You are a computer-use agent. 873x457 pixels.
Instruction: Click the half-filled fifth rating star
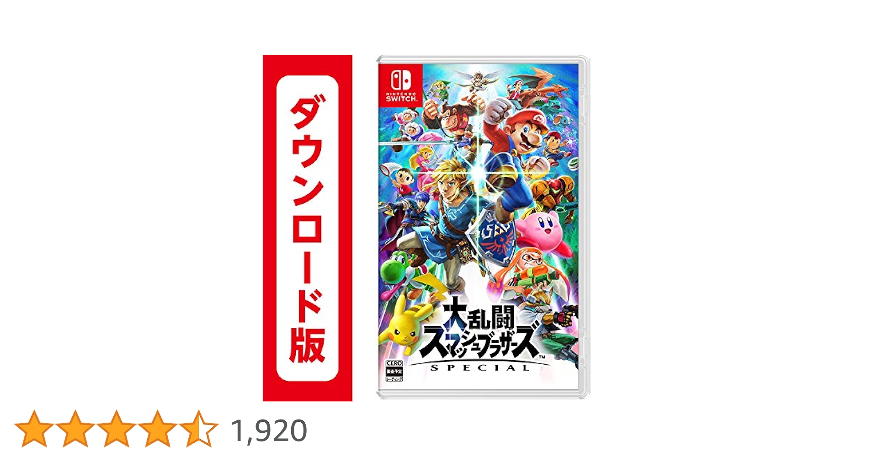(198, 428)
